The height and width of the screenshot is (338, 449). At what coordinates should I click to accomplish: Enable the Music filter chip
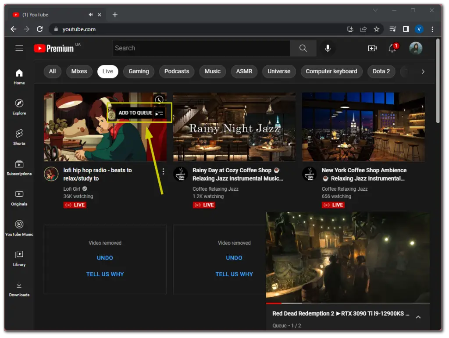coord(212,71)
